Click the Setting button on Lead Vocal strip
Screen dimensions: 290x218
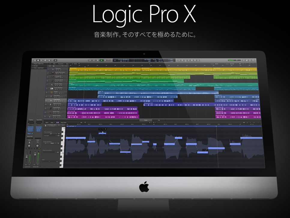30,120
